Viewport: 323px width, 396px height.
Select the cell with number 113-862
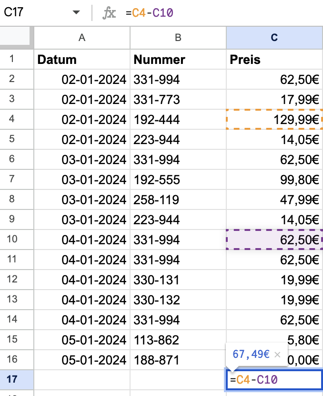point(178,340)
